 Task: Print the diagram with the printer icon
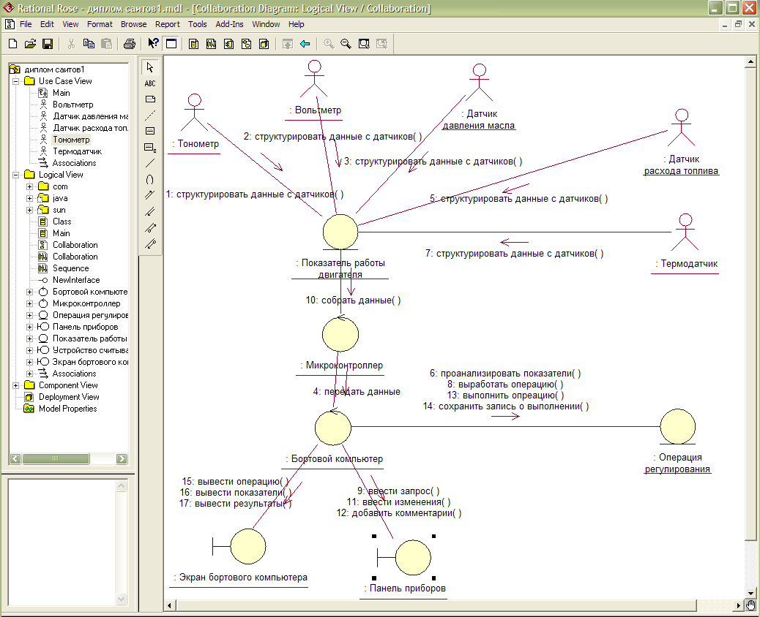click(130, 44)
